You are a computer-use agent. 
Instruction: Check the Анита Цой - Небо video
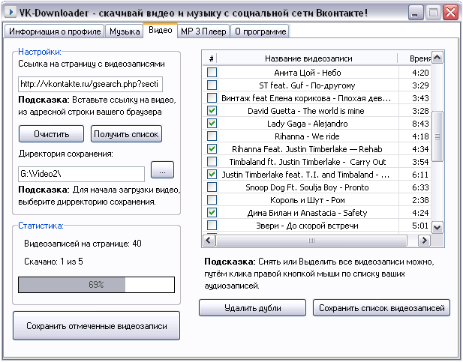(212, 72)
